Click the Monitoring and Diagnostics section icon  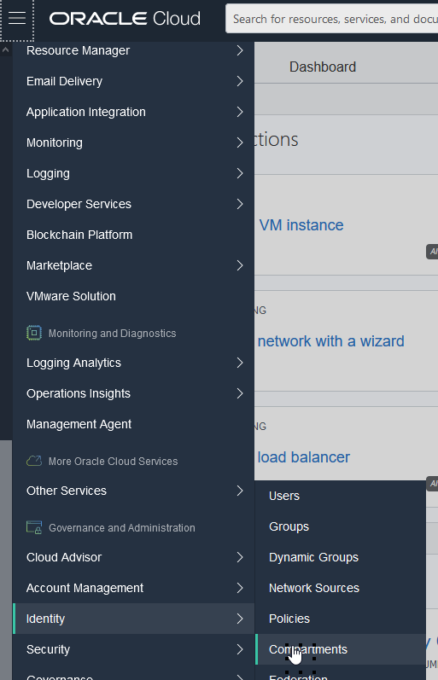[34, 333]
